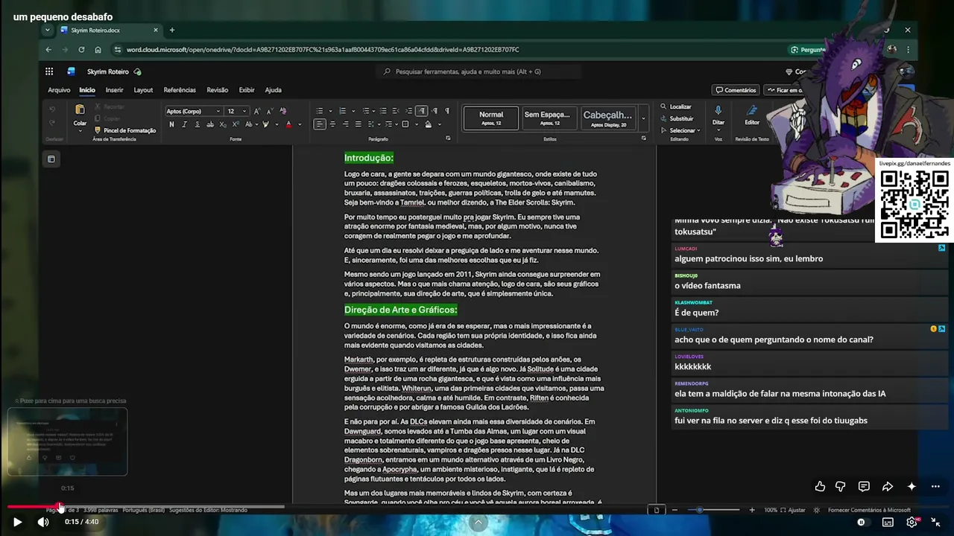954x536 pixels.
Task: Open the video settings gear
Action: point(912,522)
